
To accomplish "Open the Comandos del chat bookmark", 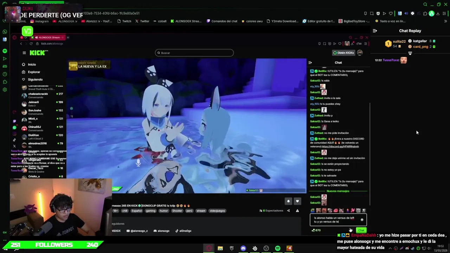I will point(222,21).
